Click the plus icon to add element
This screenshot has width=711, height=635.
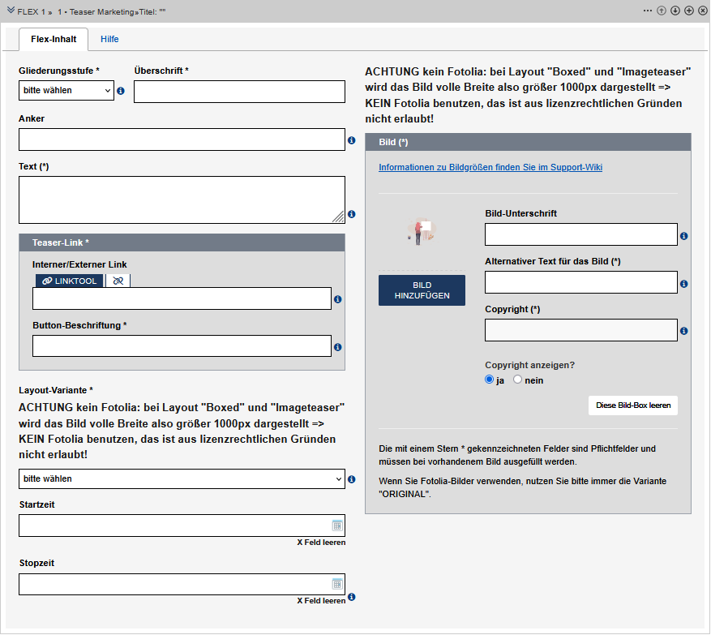coord(688,11)
